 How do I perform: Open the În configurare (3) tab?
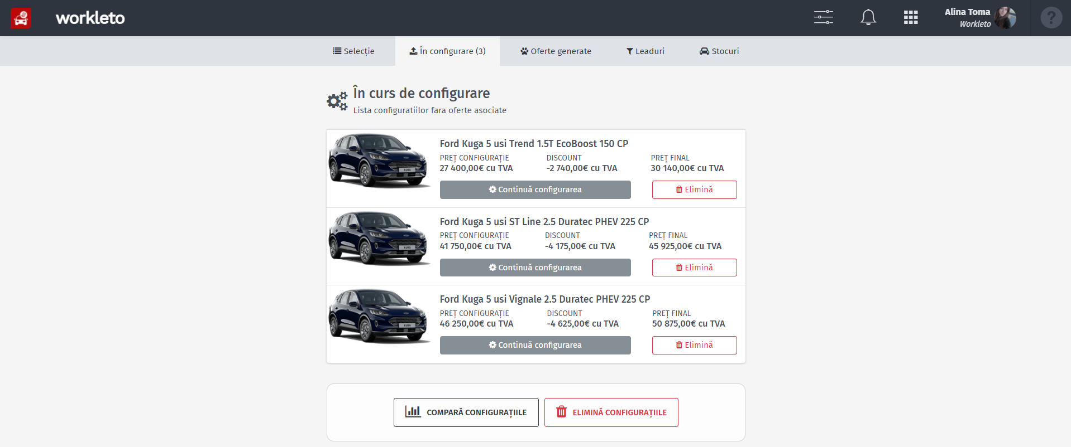pyautogui.click(x=447, y=51)
